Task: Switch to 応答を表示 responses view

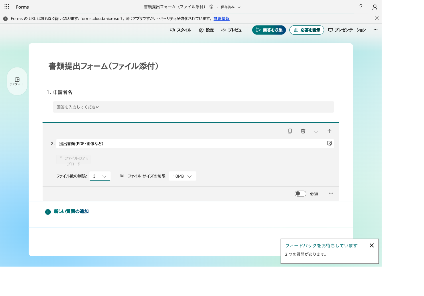Action: (307, 30)
